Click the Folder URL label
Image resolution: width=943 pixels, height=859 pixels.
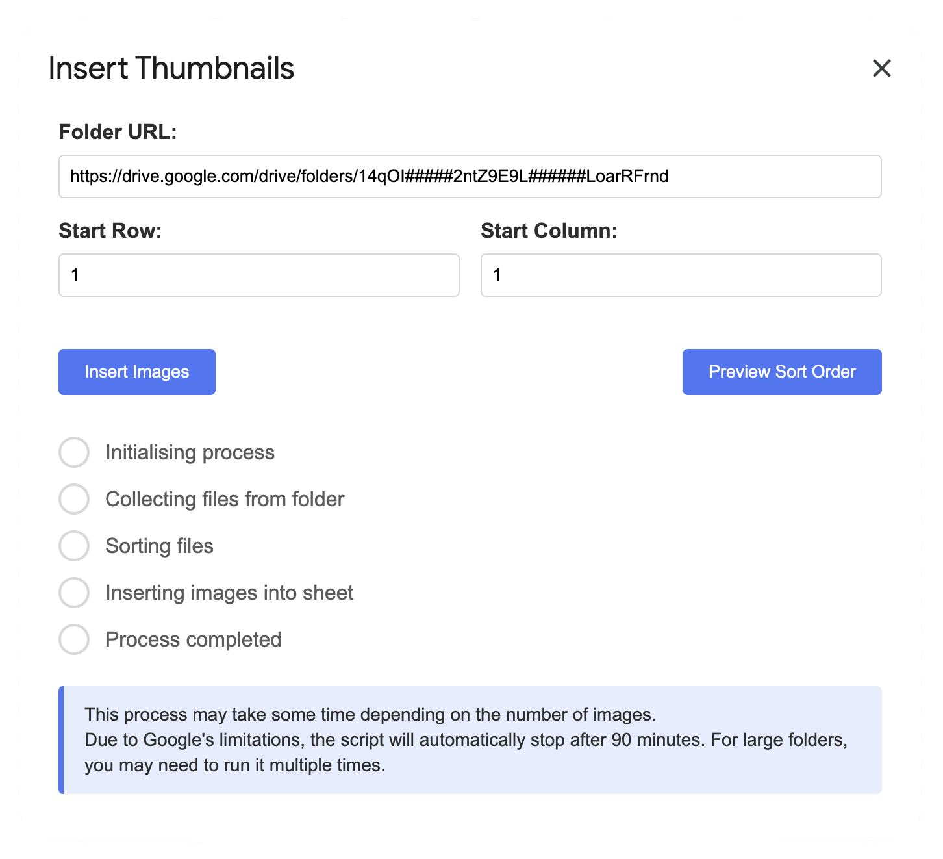tap(118, 132)
